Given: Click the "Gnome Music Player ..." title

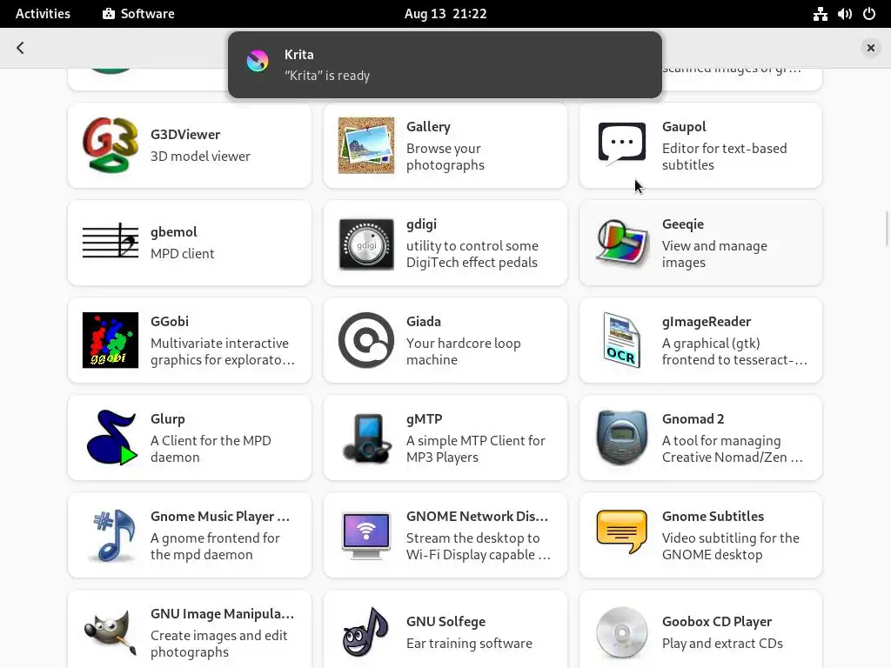Looking at the screenshot, I should [x=220, y=517].
